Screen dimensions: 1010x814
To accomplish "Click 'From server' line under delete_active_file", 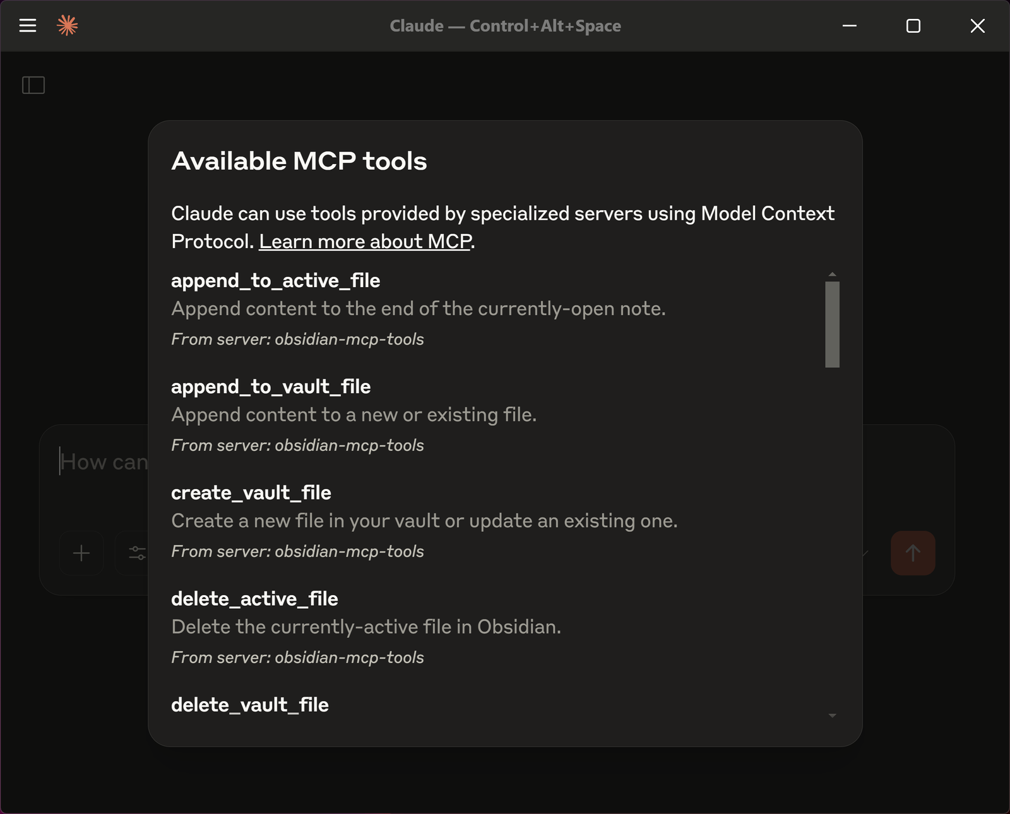I will (297, 658).
